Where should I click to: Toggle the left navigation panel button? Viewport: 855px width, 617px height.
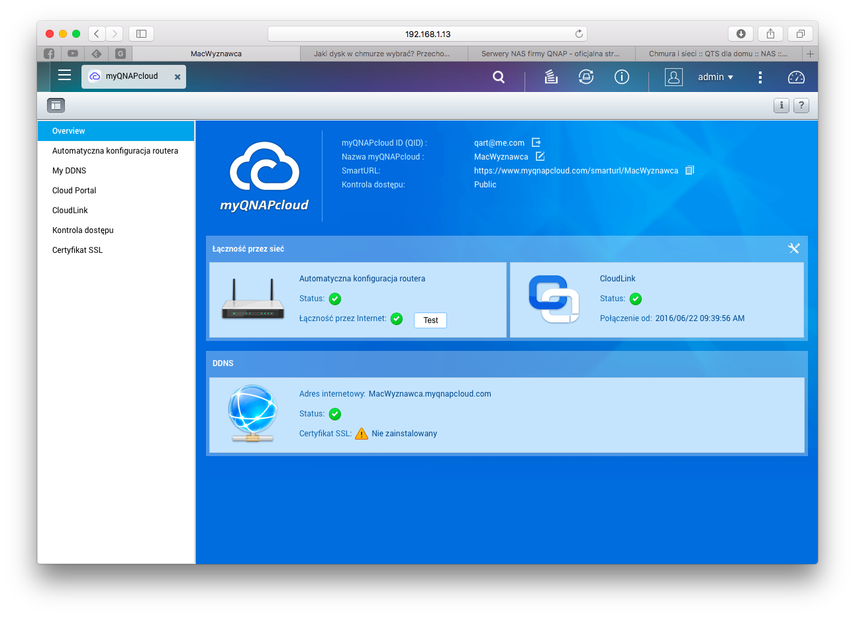tap(56, 105)
